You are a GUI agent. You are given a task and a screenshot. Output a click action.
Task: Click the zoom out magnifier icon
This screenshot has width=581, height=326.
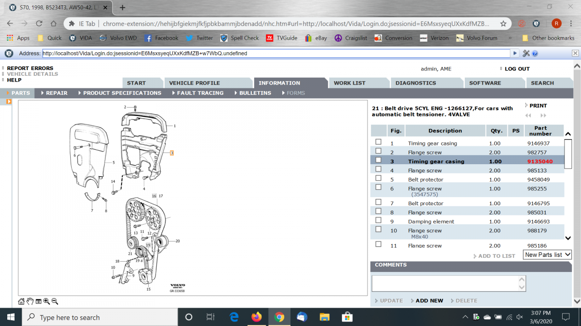pyautogui.click(x=55, y=301)
